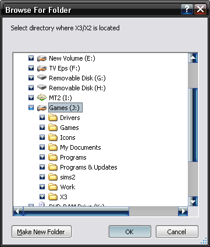
Task: Click the Cancel button
Action: (177, 232)
